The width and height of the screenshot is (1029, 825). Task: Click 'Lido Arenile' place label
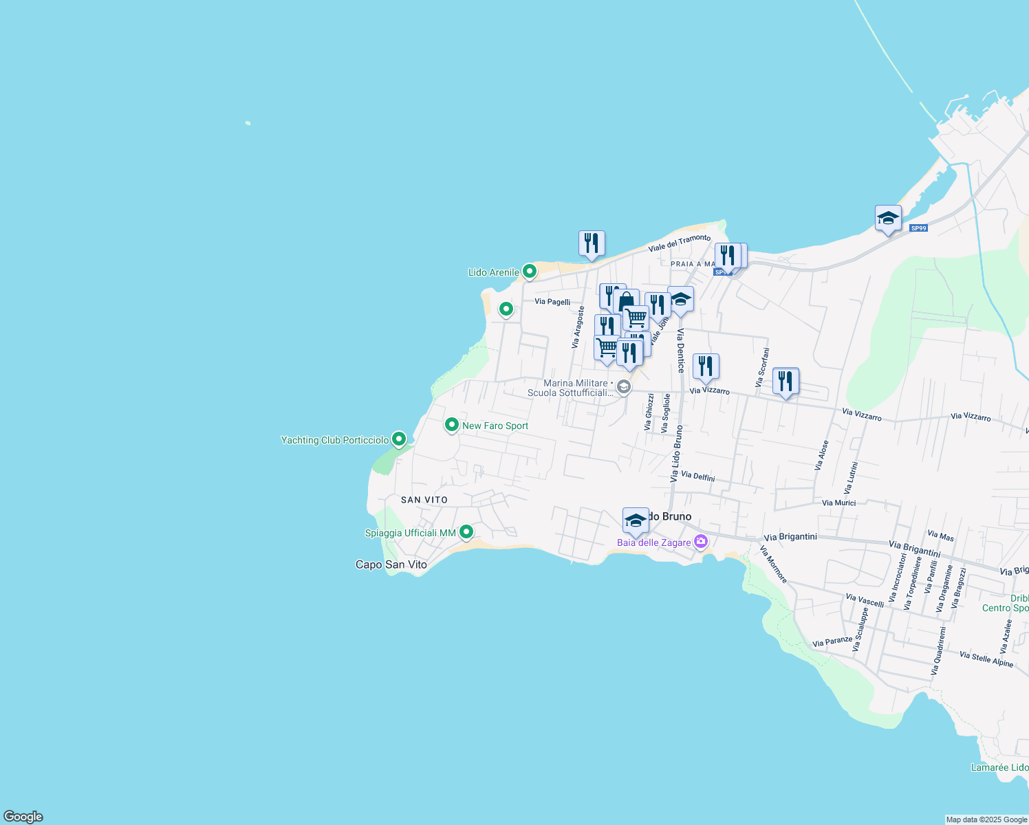pos(494,273)
